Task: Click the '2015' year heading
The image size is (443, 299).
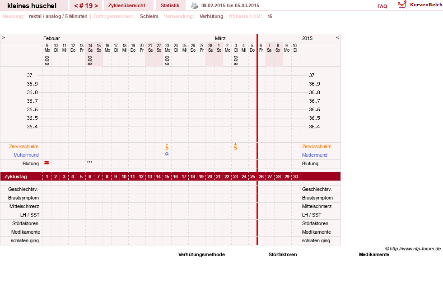Action: 308,38
